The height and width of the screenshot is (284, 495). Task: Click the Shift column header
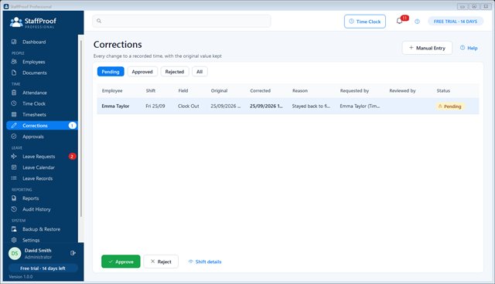point(151,90)
